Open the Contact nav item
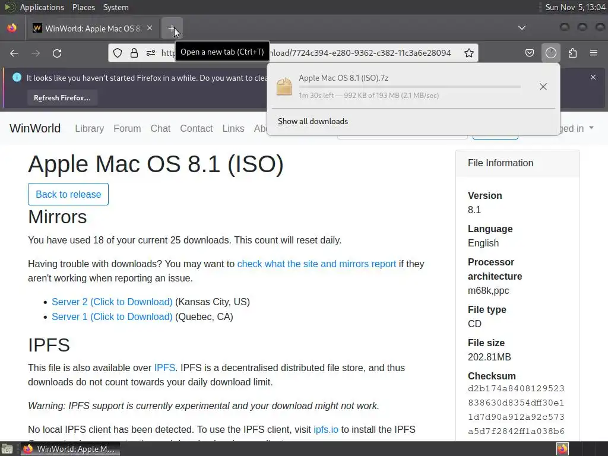The width and height of the screenshot is (608, 456). pos(196,128)
